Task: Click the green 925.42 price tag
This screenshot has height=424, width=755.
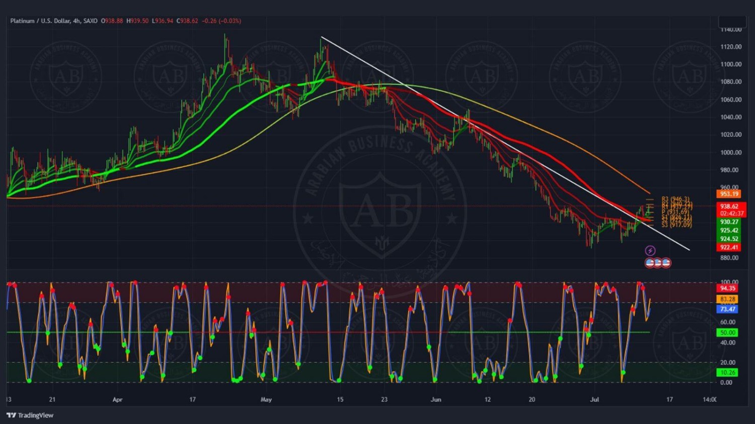Action: pyautogui.click(x=729, y=231)
